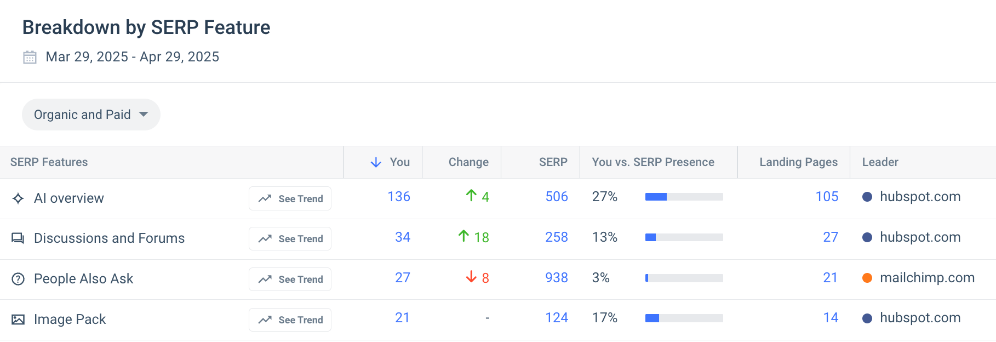Expand sorting options via the You column arrow
The height and width of the screenshot is (342, 996).
click(376, 162)
